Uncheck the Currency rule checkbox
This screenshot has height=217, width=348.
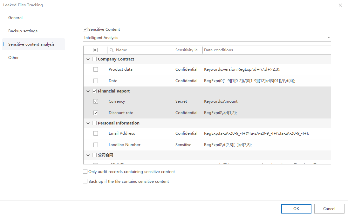(x=96, y=102)
